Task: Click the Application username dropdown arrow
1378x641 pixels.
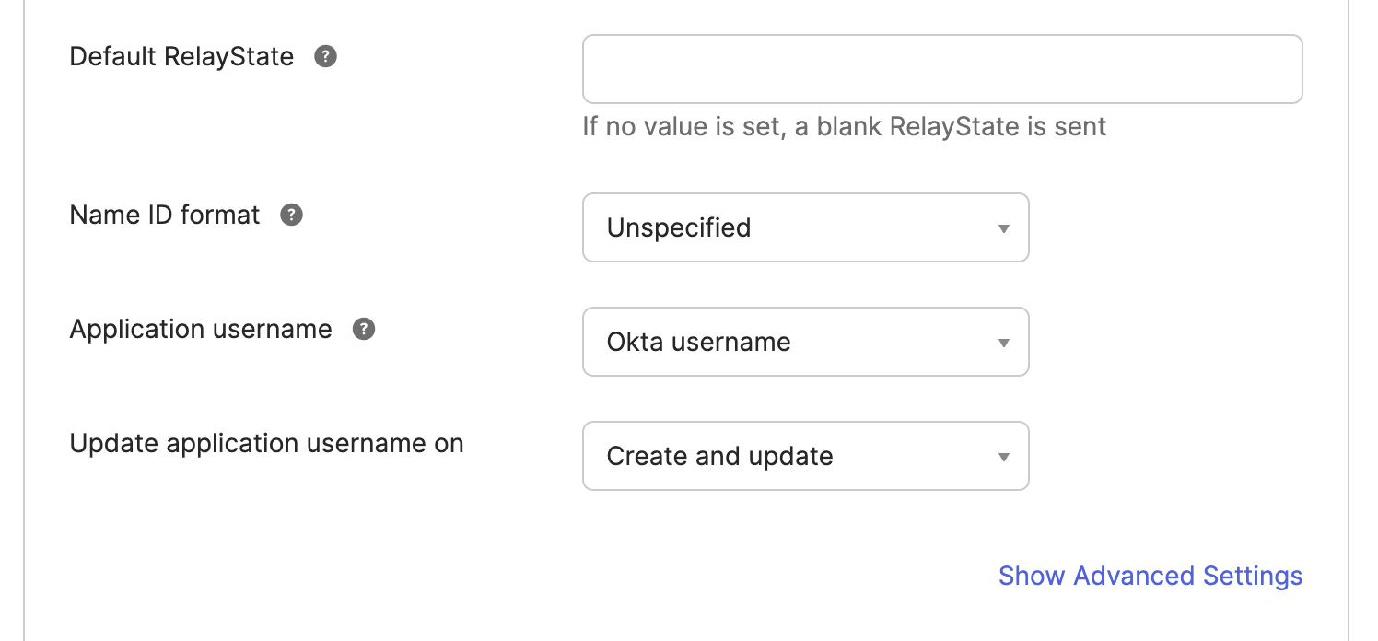Action: [x=1004, y=343]
